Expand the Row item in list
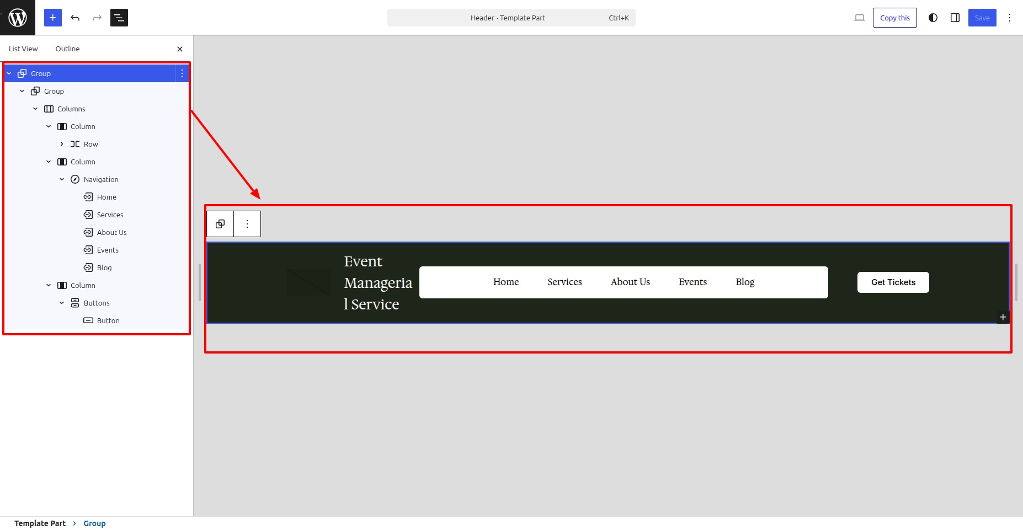Image resolution: width=1023 pixels, height=530 pixels. coord(62,144)
